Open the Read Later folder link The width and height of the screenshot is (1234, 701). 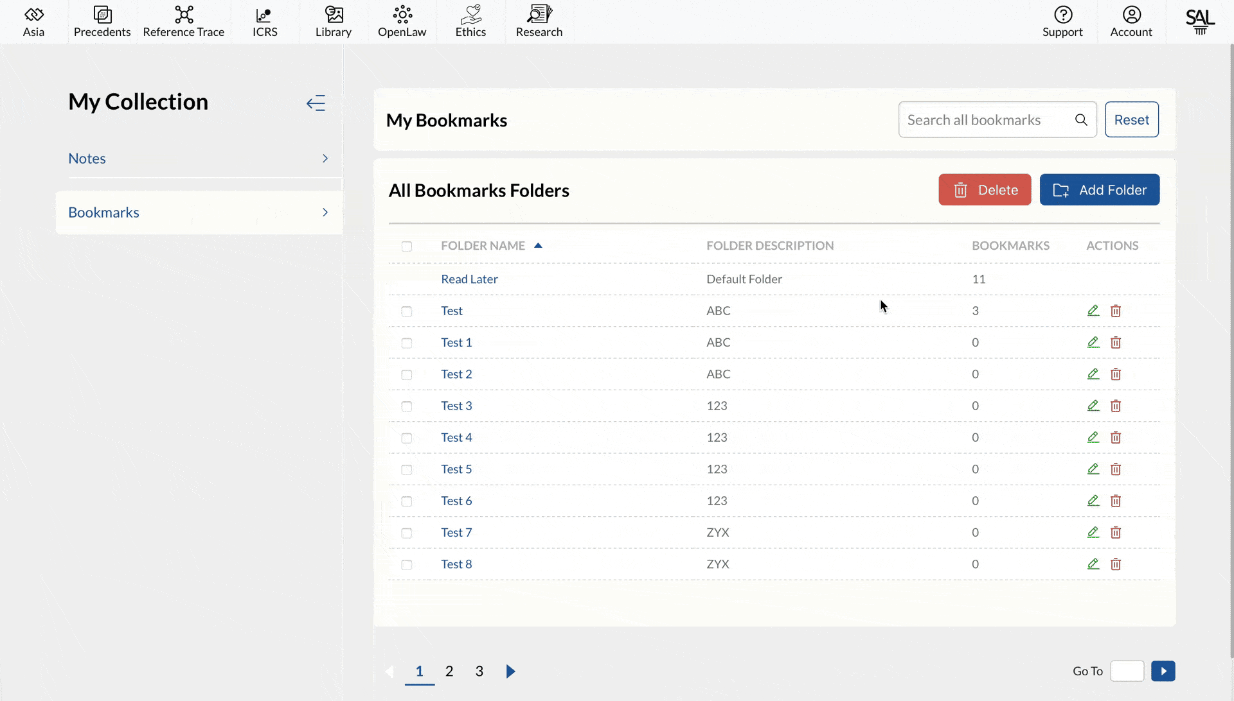pos(469,279)
